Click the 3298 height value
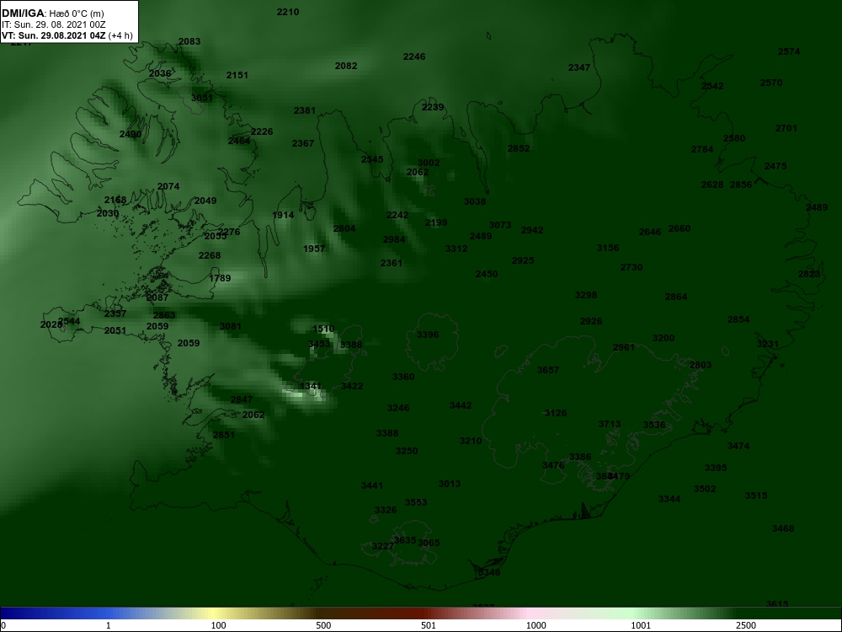Viewport: 842px width, 632px height. (x=586, y=296)
